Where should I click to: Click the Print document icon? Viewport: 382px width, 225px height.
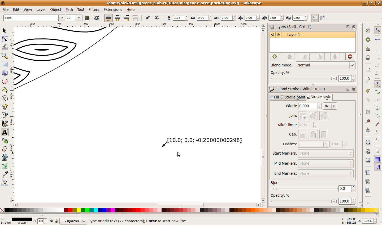368,57
